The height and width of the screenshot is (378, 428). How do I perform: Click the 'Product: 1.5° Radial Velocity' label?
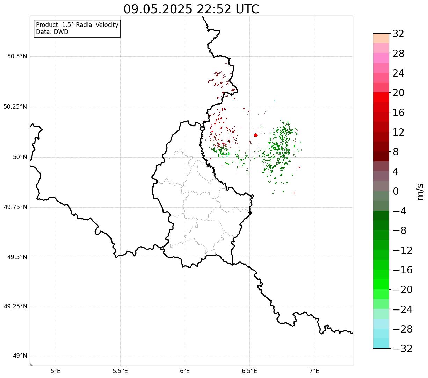pyautogui.click(x=77, y=25)
